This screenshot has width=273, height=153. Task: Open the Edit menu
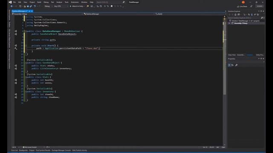20,2
